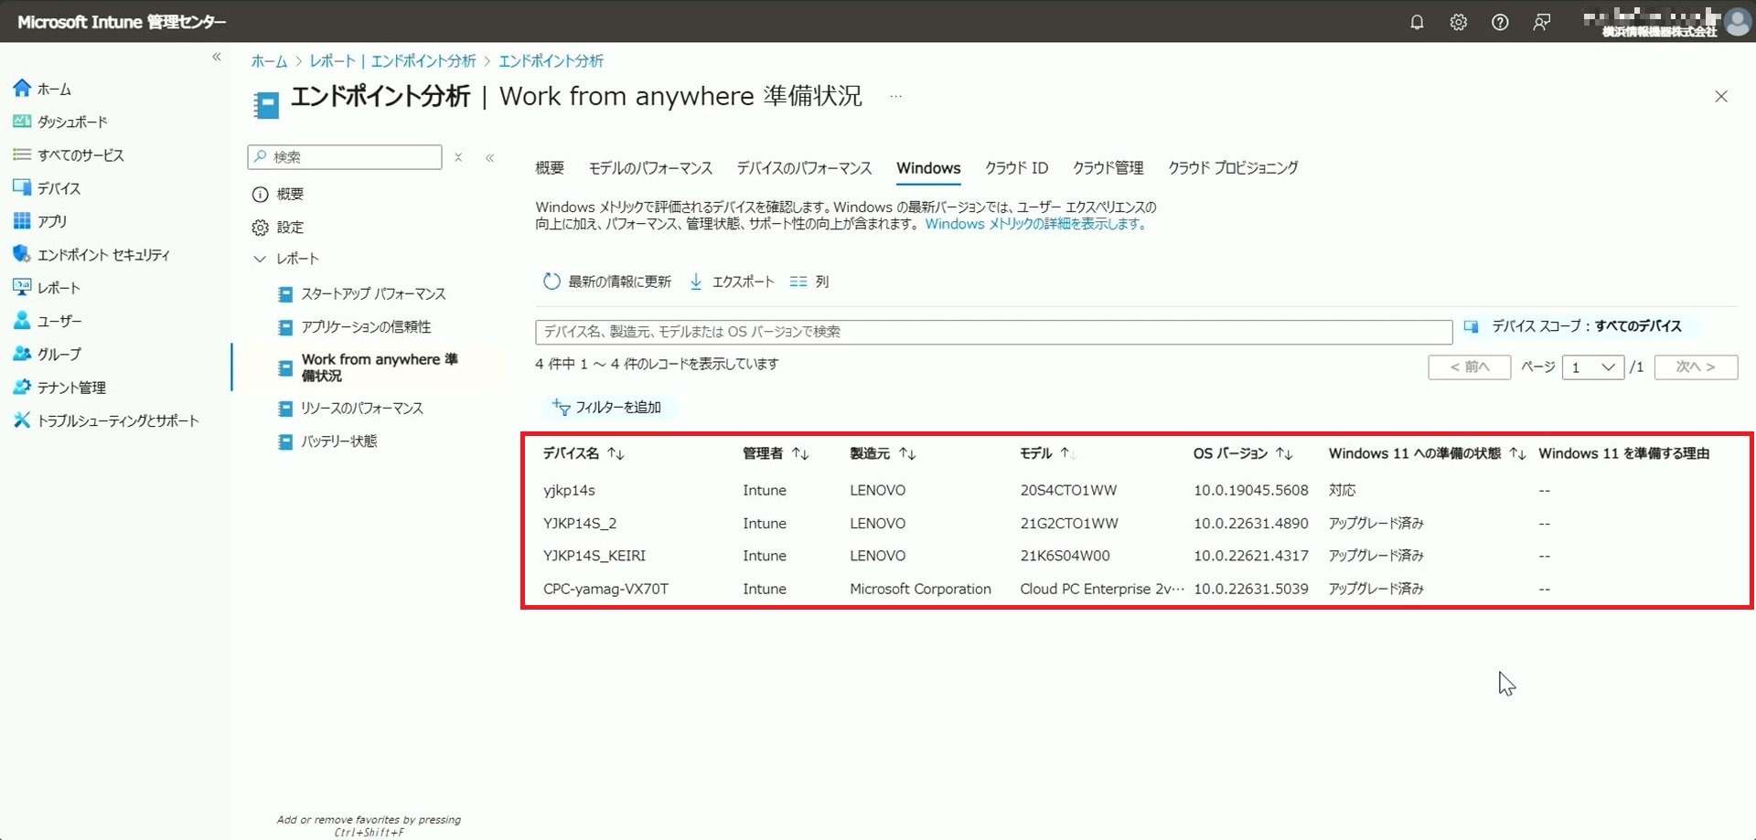Image resolution: width=1756 pixels, height=840 pixels.
Task: Switch to クラウド プロビジョニング tab
Action: pos(1233,168)
